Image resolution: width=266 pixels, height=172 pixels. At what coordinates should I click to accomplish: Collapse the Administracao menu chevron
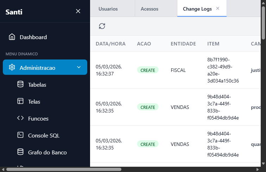pos(79,67)
